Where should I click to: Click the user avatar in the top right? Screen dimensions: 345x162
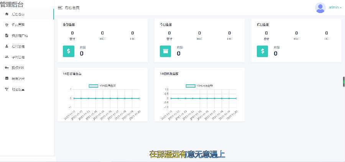pyautogui.click(x=320, y=8)
